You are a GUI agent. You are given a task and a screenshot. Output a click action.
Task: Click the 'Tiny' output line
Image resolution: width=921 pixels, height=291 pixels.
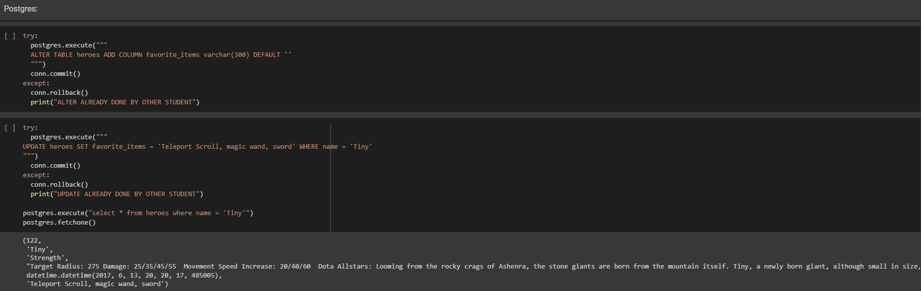pyautogui.click(x=39, y=250)
